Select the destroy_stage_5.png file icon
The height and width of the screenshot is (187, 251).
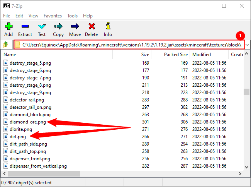pyautogui.click(x=6, y=63)
